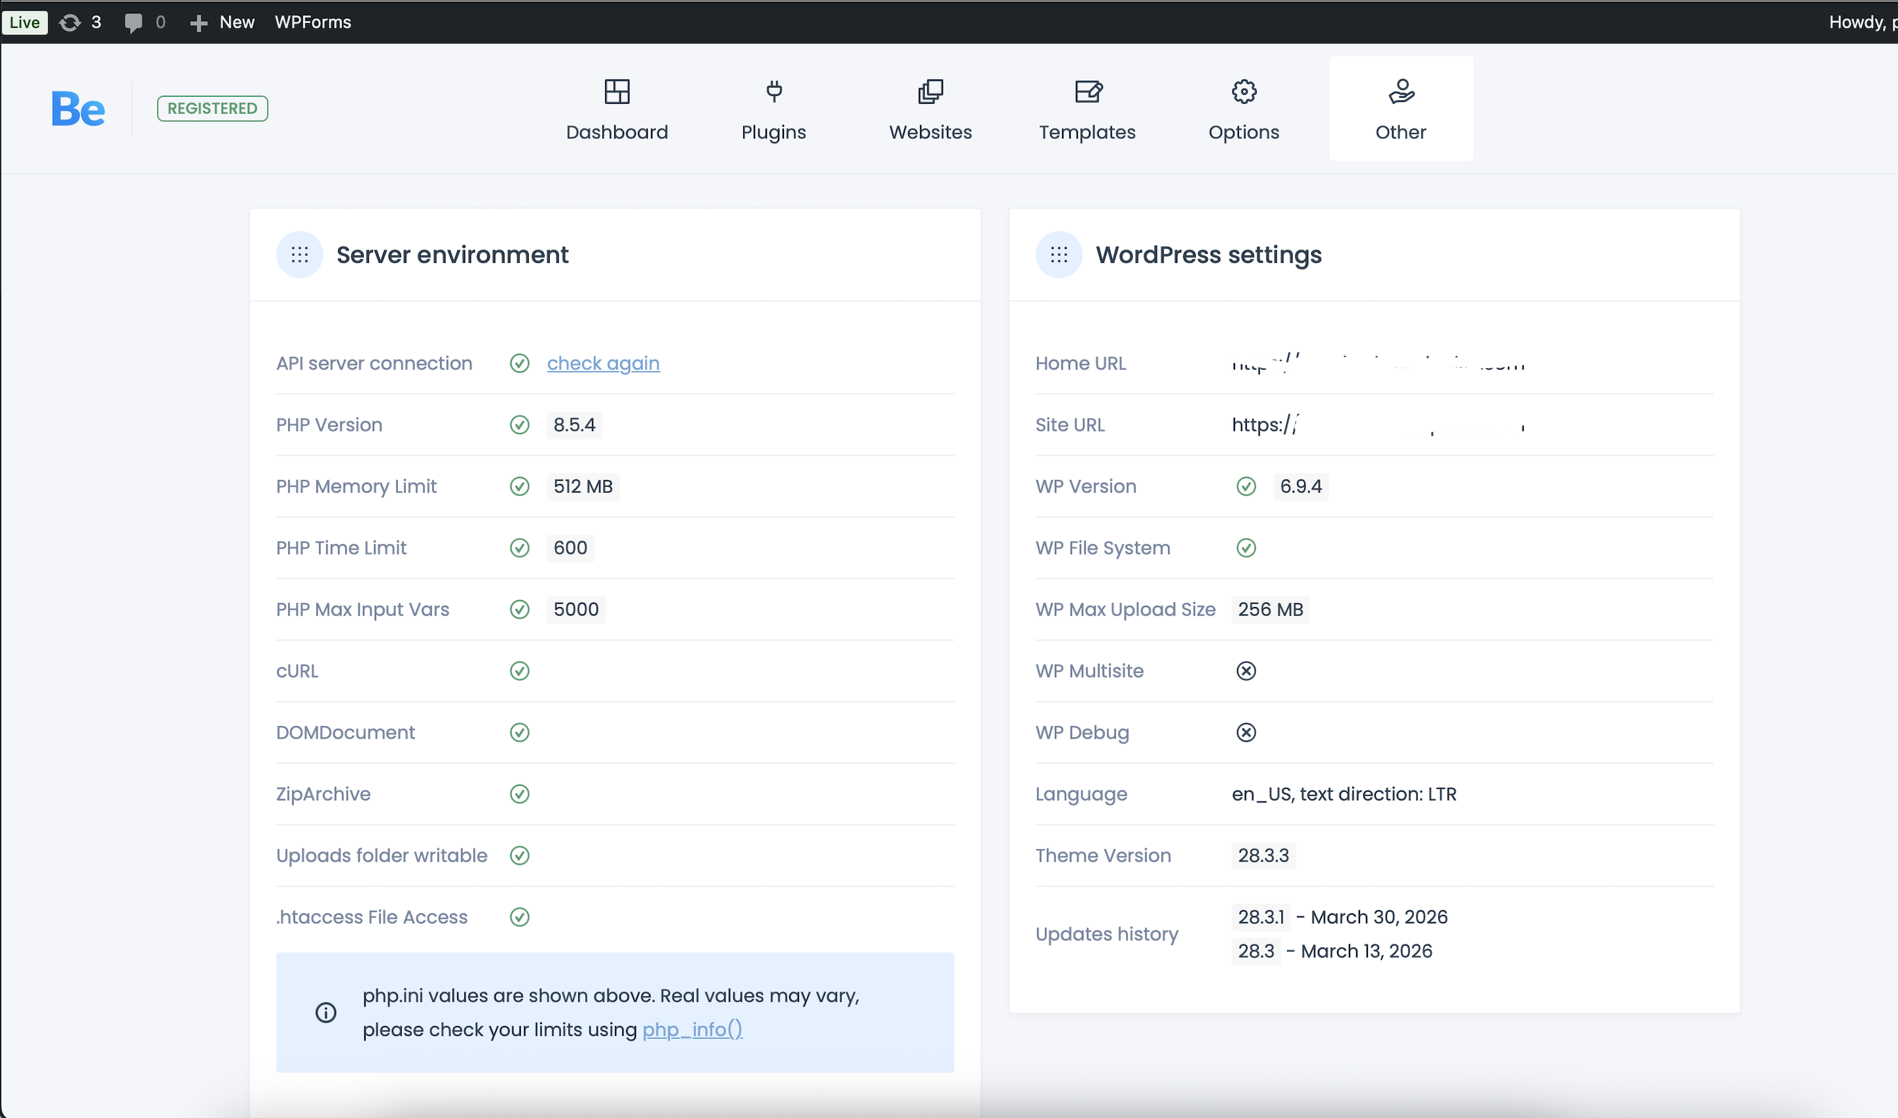Click the info icon in php.ini notice
This screenshot has height=1118, width=1898.
click(x=326, y=1013)
